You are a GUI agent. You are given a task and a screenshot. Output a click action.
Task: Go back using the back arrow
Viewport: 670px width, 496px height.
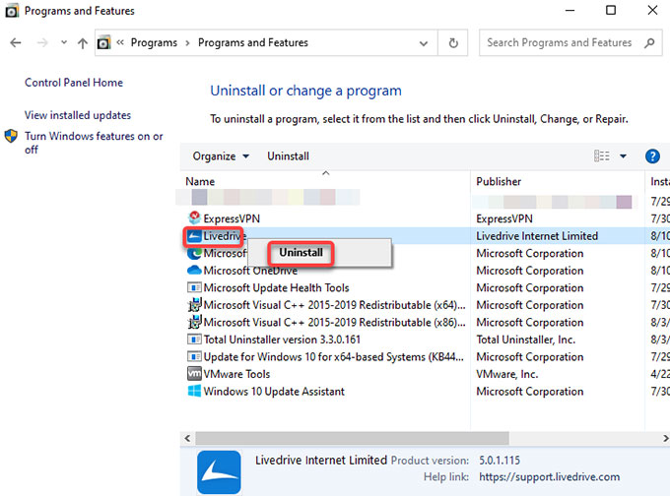pos(16,42)
